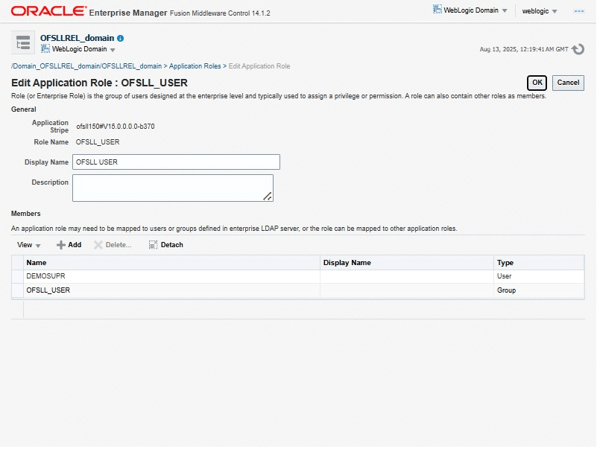
Task: Click the WebLogic Domain icon in the header bar
Action: (437, 9)
